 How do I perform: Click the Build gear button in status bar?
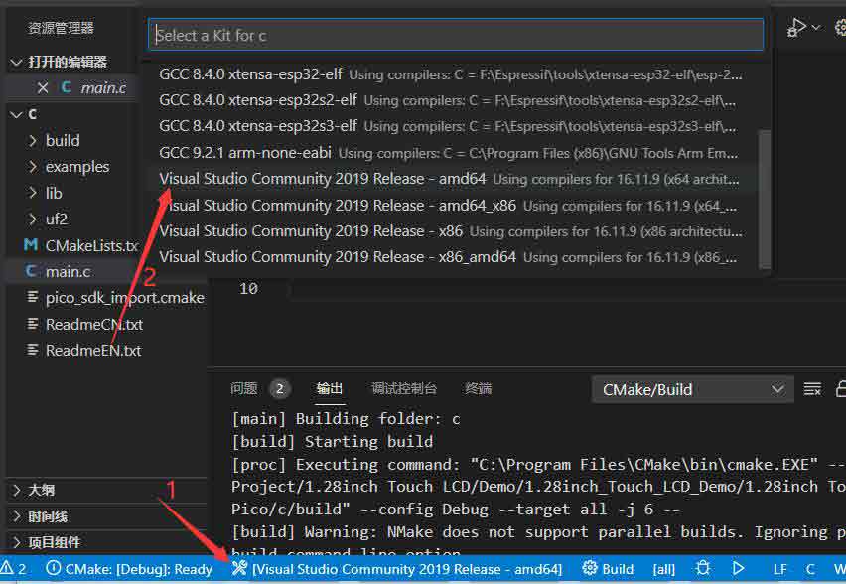[x=608, y=569]
